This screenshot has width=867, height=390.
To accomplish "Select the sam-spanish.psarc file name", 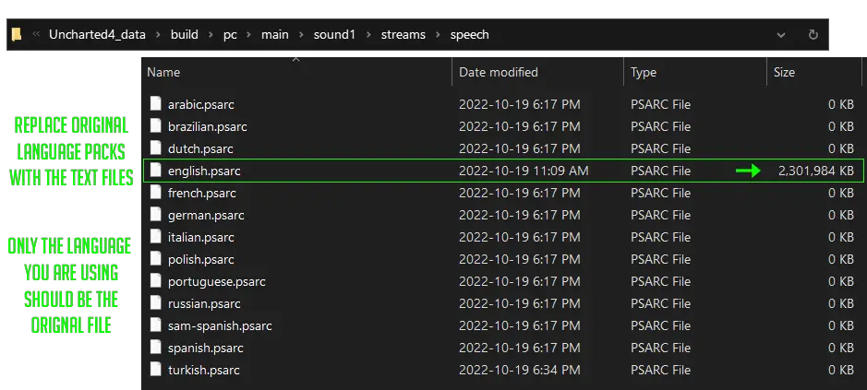I will pyautogui.click(x=220, y=325).
